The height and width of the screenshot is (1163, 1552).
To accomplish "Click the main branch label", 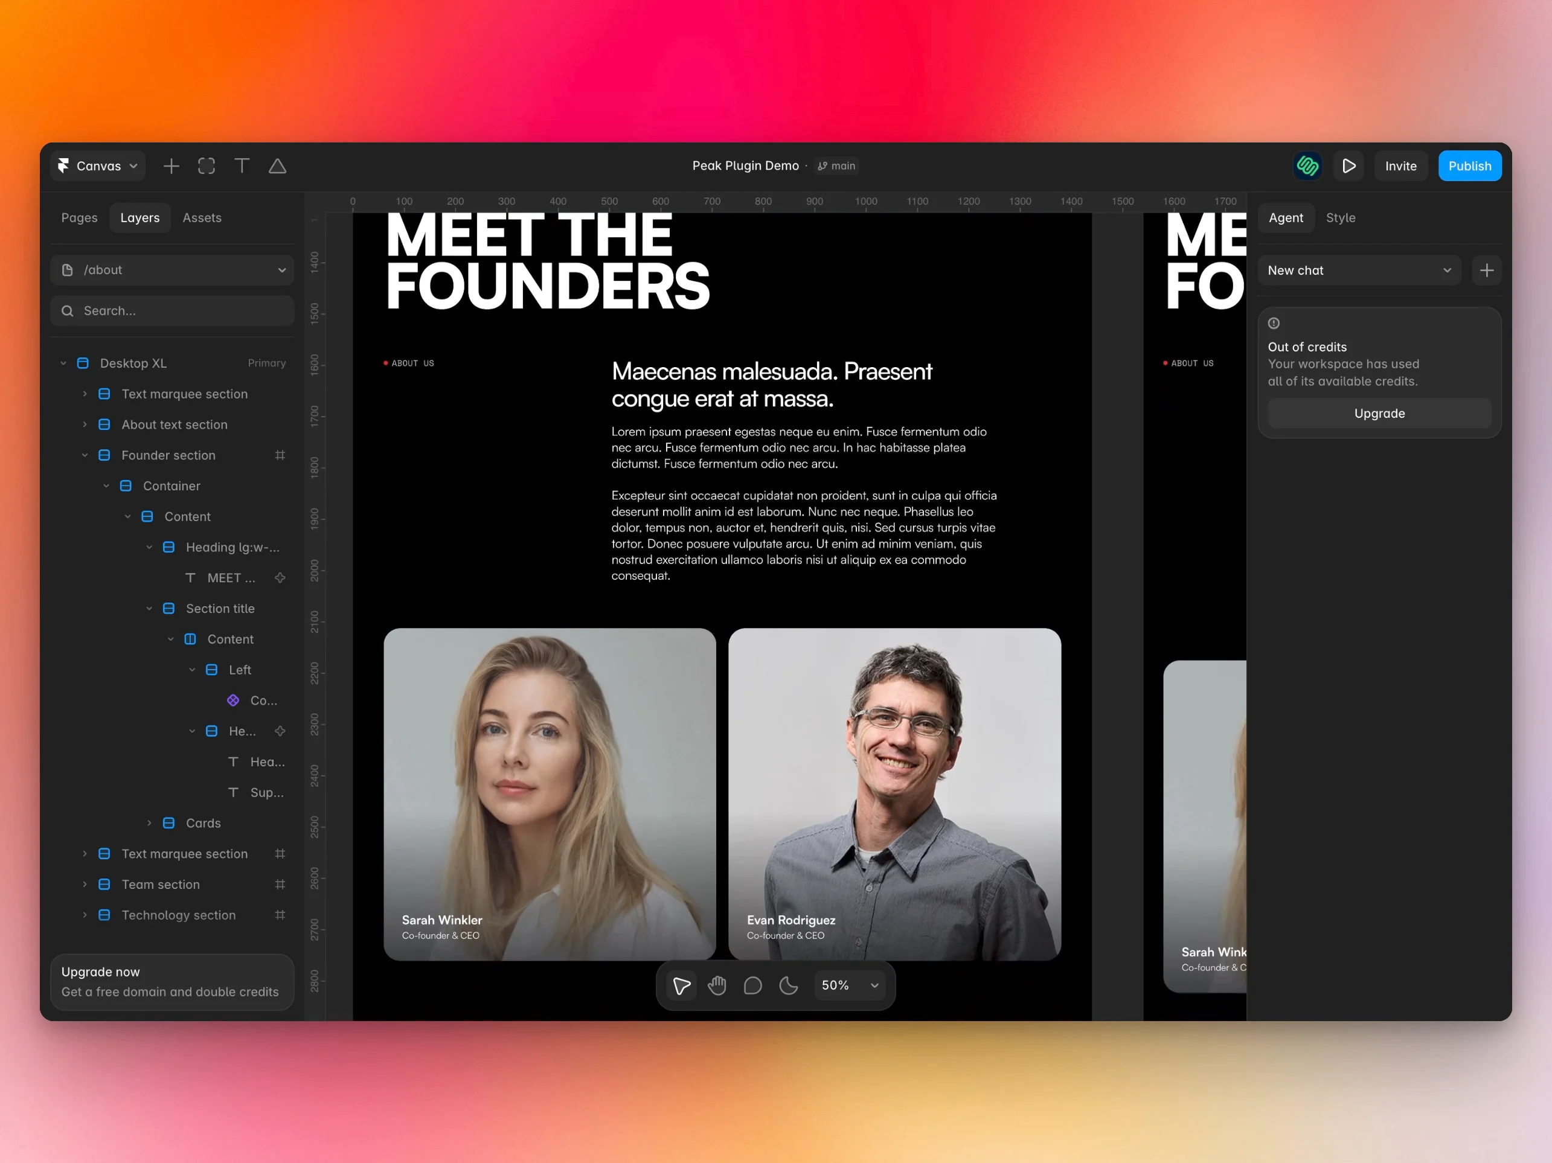I will point(836,166).
